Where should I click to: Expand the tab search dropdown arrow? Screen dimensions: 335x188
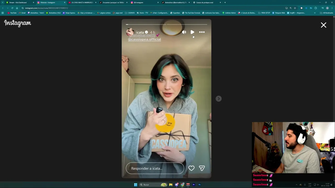[3, 2]
